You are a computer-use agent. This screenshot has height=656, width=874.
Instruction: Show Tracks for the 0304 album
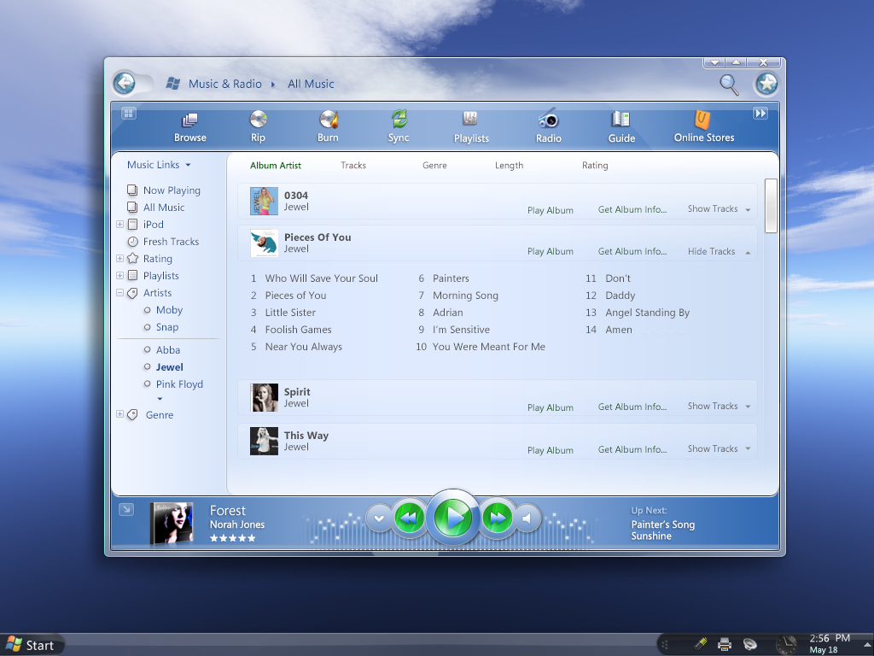pyautogui.click(x=719, y=208)
